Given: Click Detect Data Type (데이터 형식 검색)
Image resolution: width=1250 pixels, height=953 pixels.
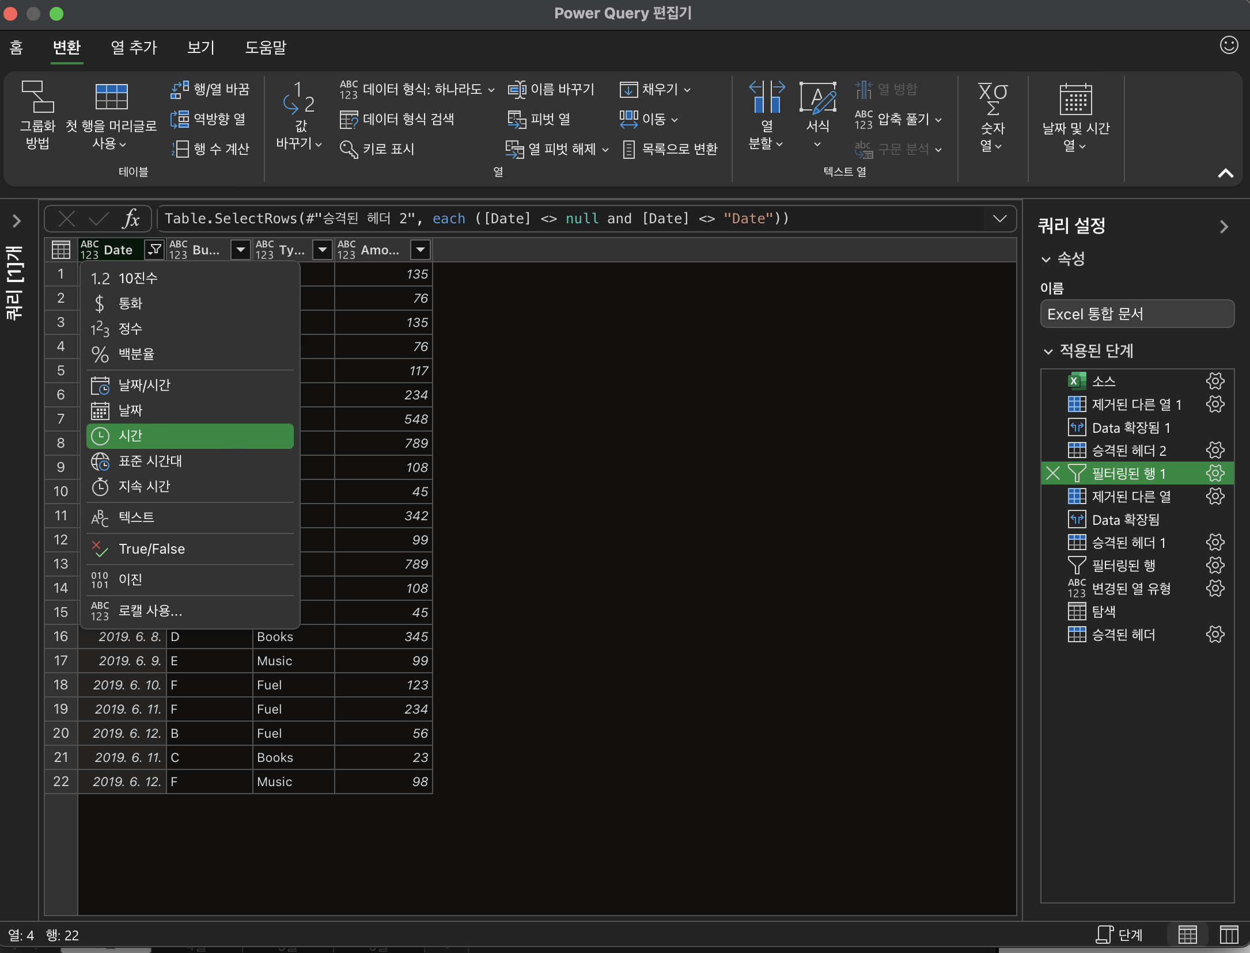Looking at the screenshot, I should pyautogui.click(x=397, y=119).
